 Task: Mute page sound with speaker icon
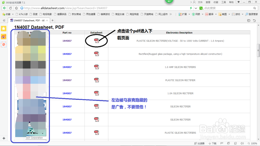tap(242, 143)
